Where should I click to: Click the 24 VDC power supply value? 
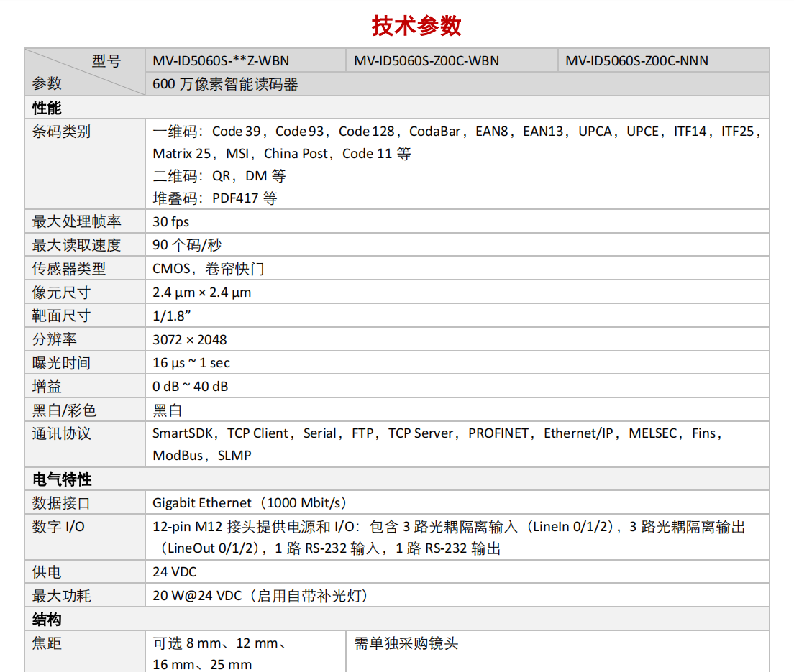(x=174, y=572)
